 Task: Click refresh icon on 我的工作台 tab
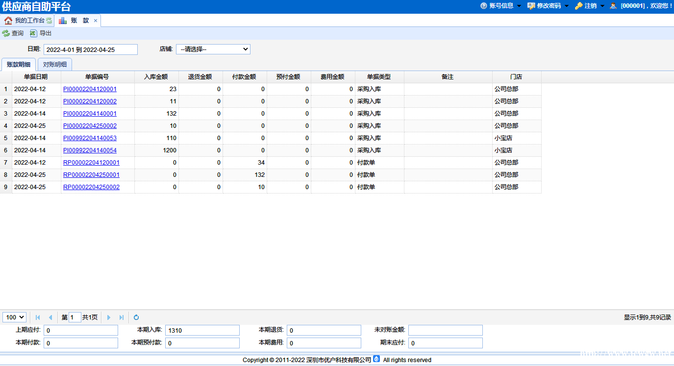[49, 21]
